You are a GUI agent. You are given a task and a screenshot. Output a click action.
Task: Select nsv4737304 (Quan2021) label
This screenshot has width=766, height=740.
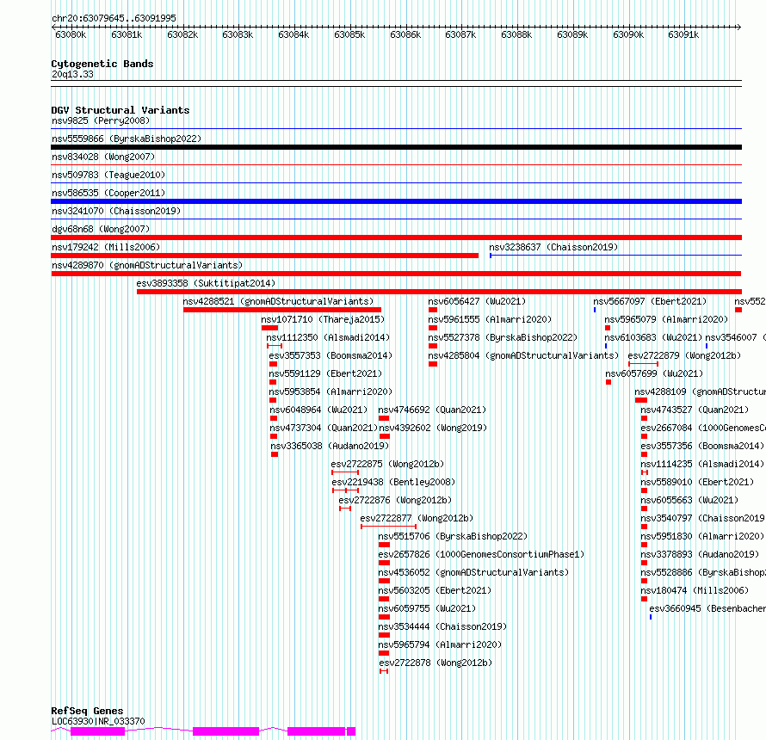[x=324, y=428]
